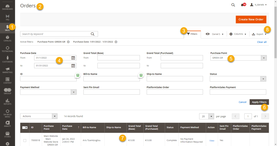The height and width of the screenshot is (146, 277).
Task: Open calendar picker for Purchase Date from
Action: [73, 58]
